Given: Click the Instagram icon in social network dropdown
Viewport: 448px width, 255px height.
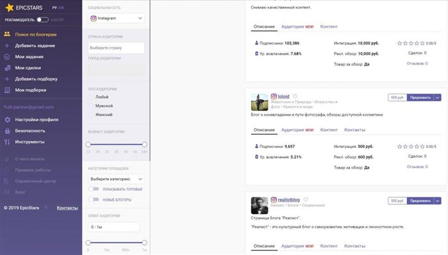Looking at the screenshot, I should (x=93, y=19).
